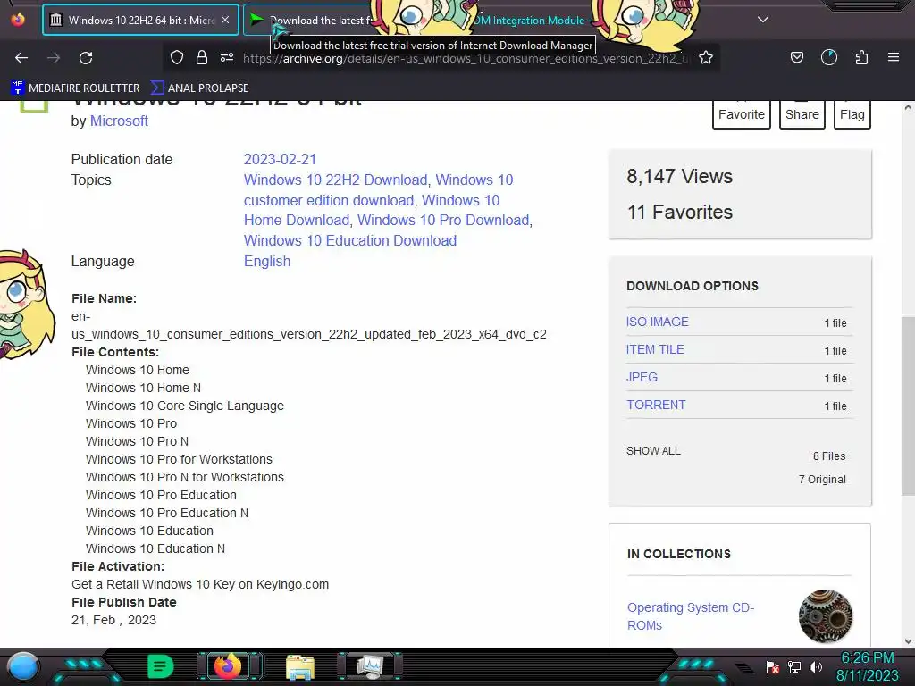Click SHOW ALL download files
Image resolution: width=915 pixels, height=686 pixels.
(653, 451)
